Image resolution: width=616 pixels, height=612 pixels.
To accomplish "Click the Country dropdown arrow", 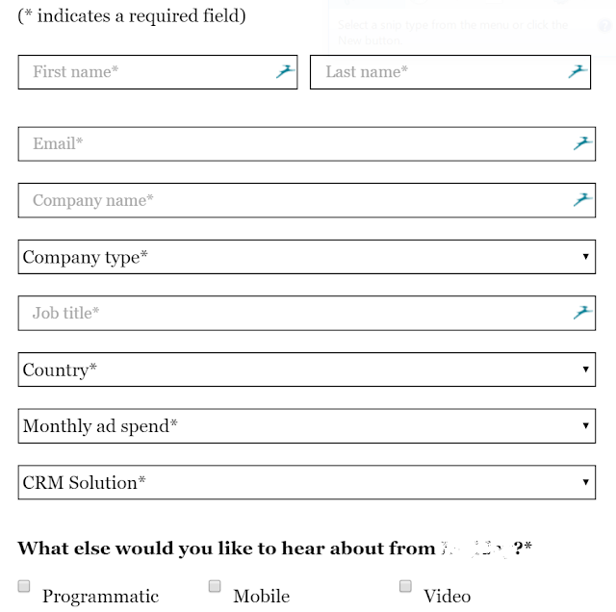I will (585, 370).
